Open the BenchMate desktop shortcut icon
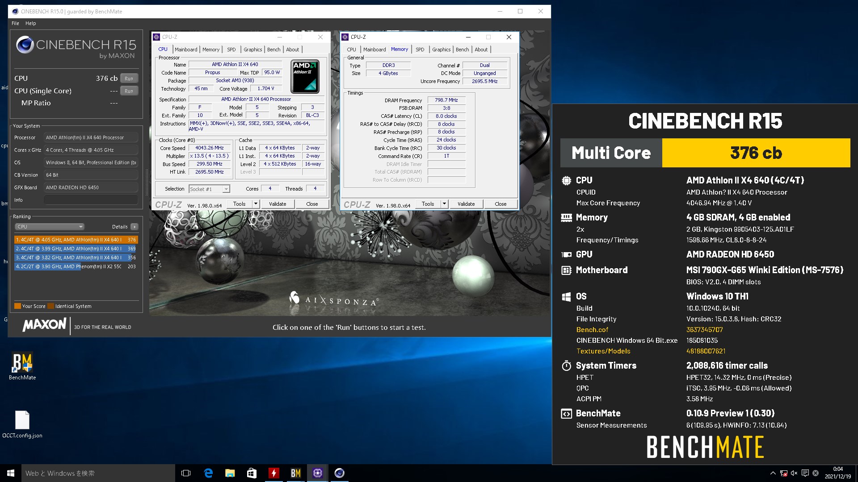Screen dimensions: 858x482 (x=22, y=366)
